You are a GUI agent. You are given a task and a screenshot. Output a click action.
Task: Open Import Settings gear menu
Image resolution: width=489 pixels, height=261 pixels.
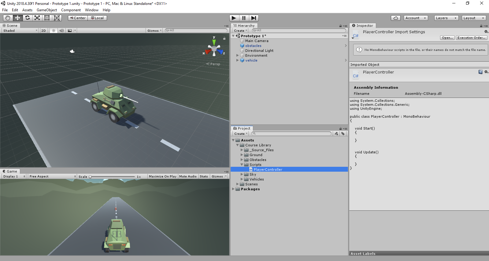(x=486, y=32)
